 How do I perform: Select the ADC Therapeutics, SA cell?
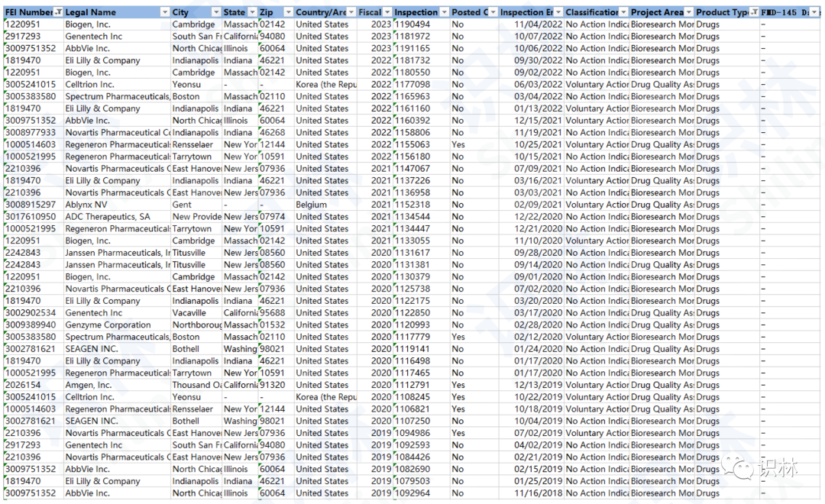(118, 217)
